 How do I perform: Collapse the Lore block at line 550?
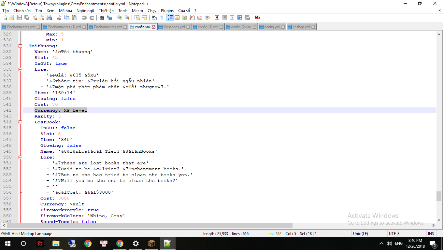pos(20,157)
